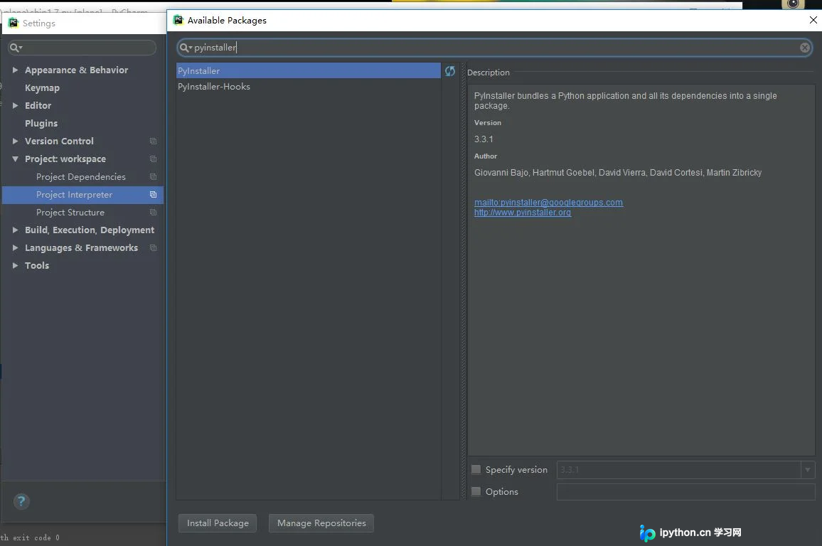Select Project Dependencies in the tree
Screen dimensions: 822x546
[x=81, y=176]
